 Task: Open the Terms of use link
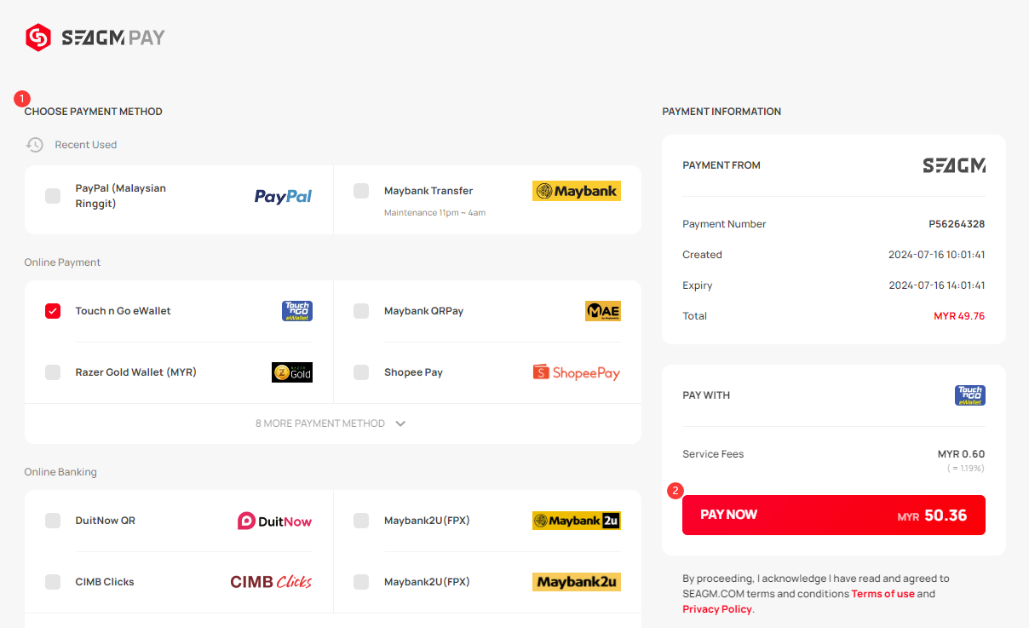[883, 594]
